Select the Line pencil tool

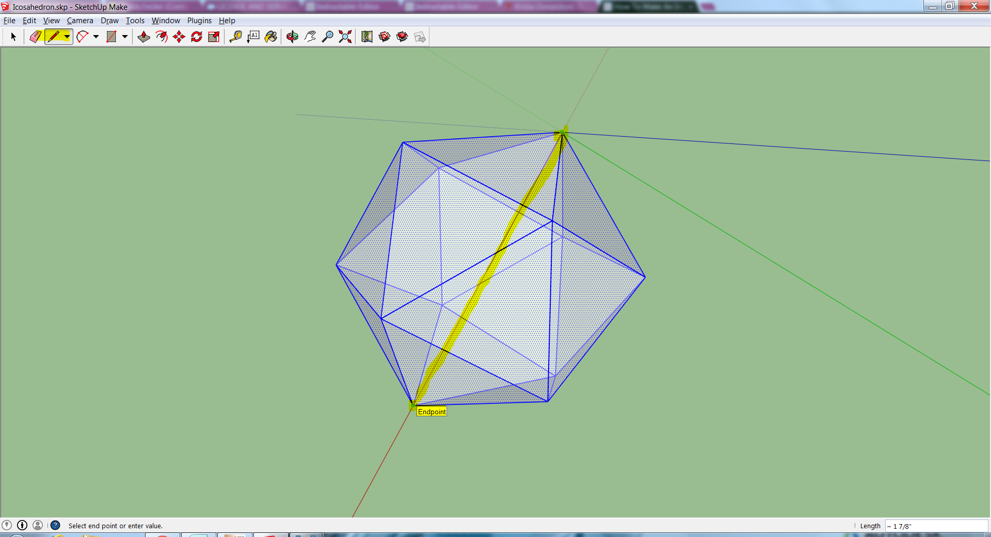54,37
